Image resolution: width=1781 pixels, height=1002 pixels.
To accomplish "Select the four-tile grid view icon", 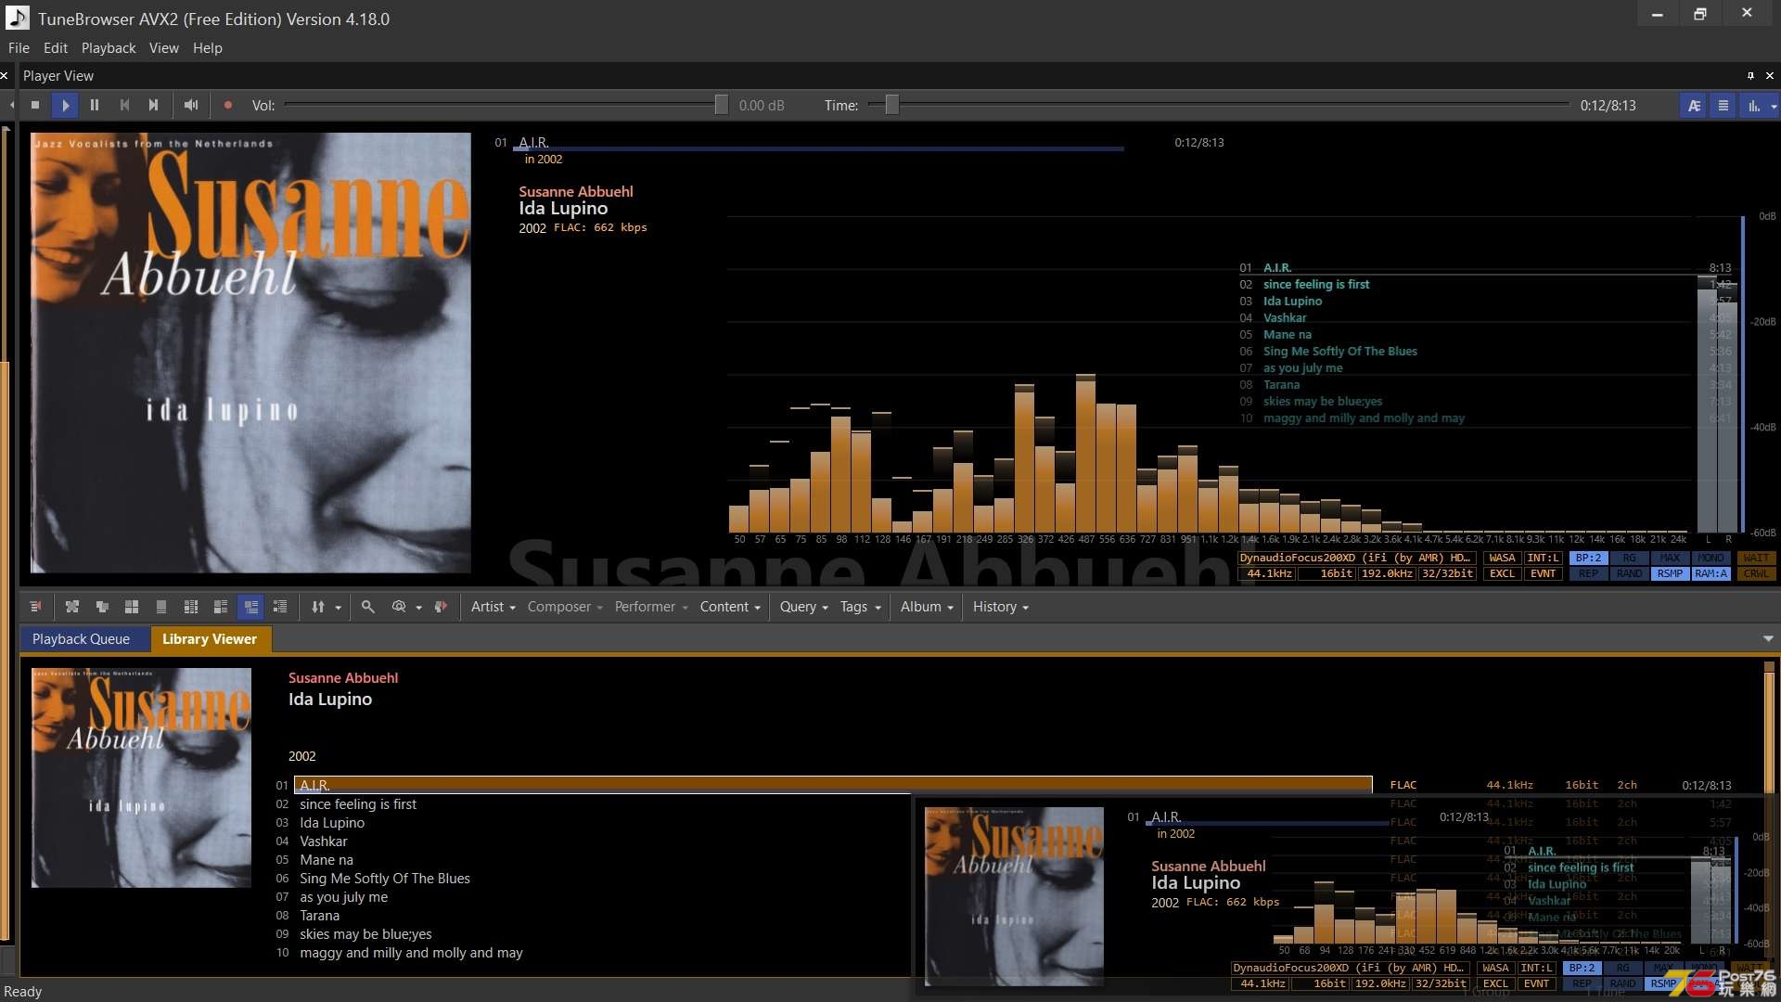I will 132,607.
